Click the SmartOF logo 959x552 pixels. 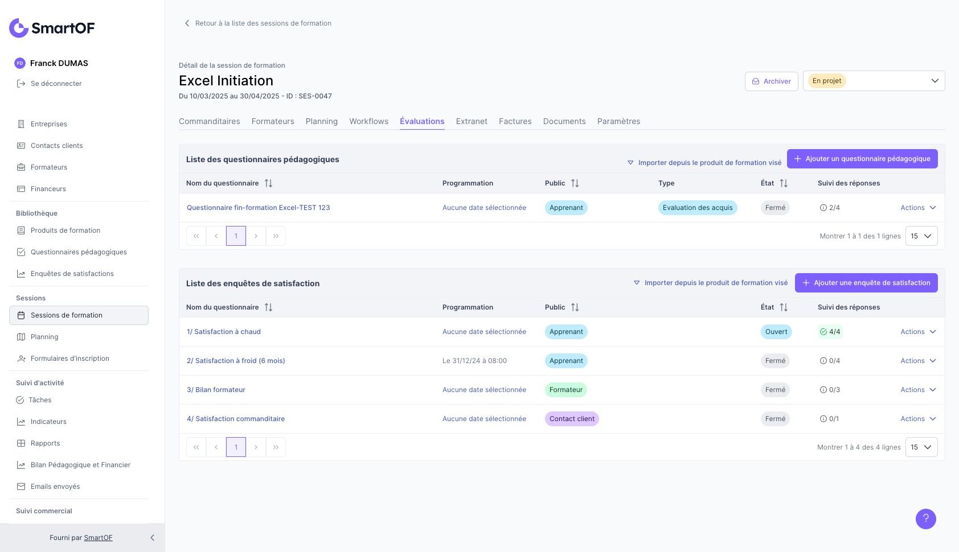click(52, 28)
